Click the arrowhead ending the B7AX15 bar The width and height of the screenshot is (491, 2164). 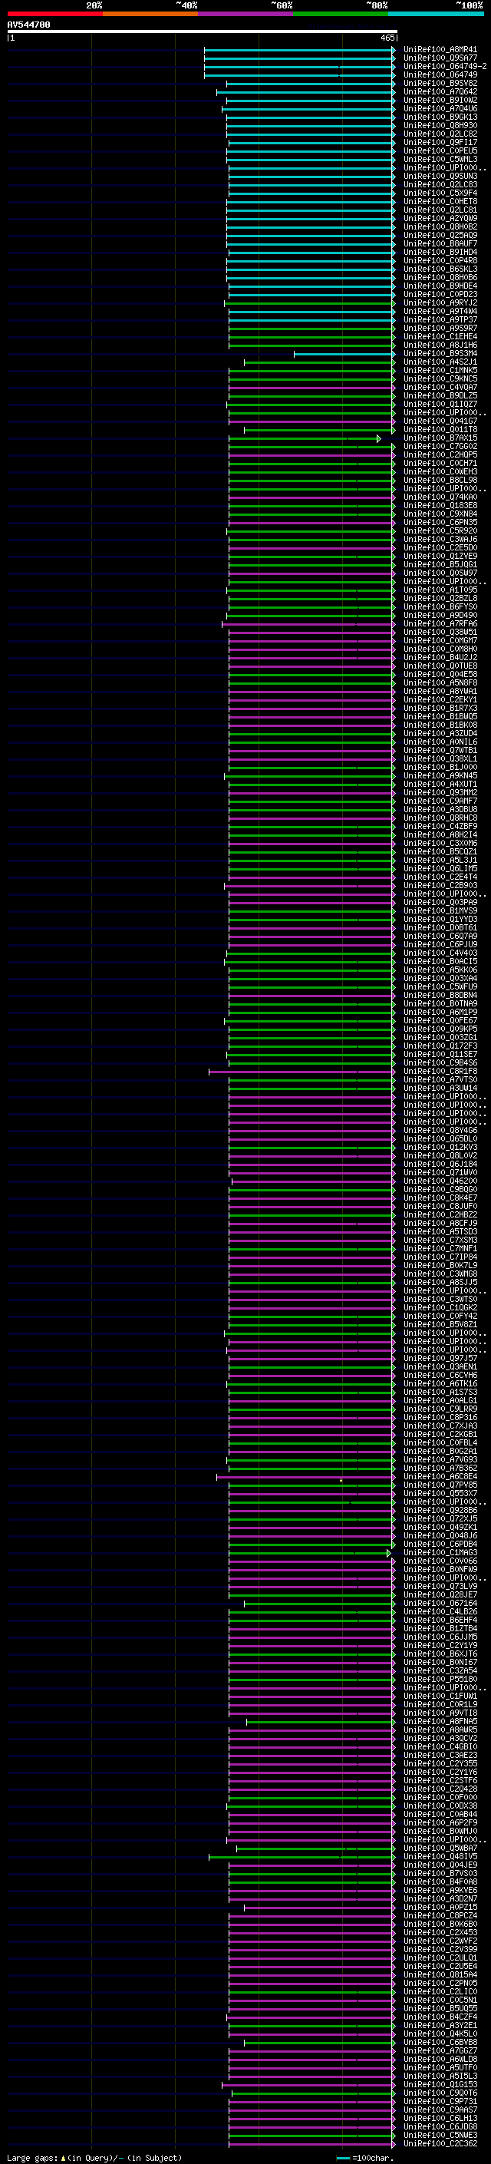click(378, 438)
